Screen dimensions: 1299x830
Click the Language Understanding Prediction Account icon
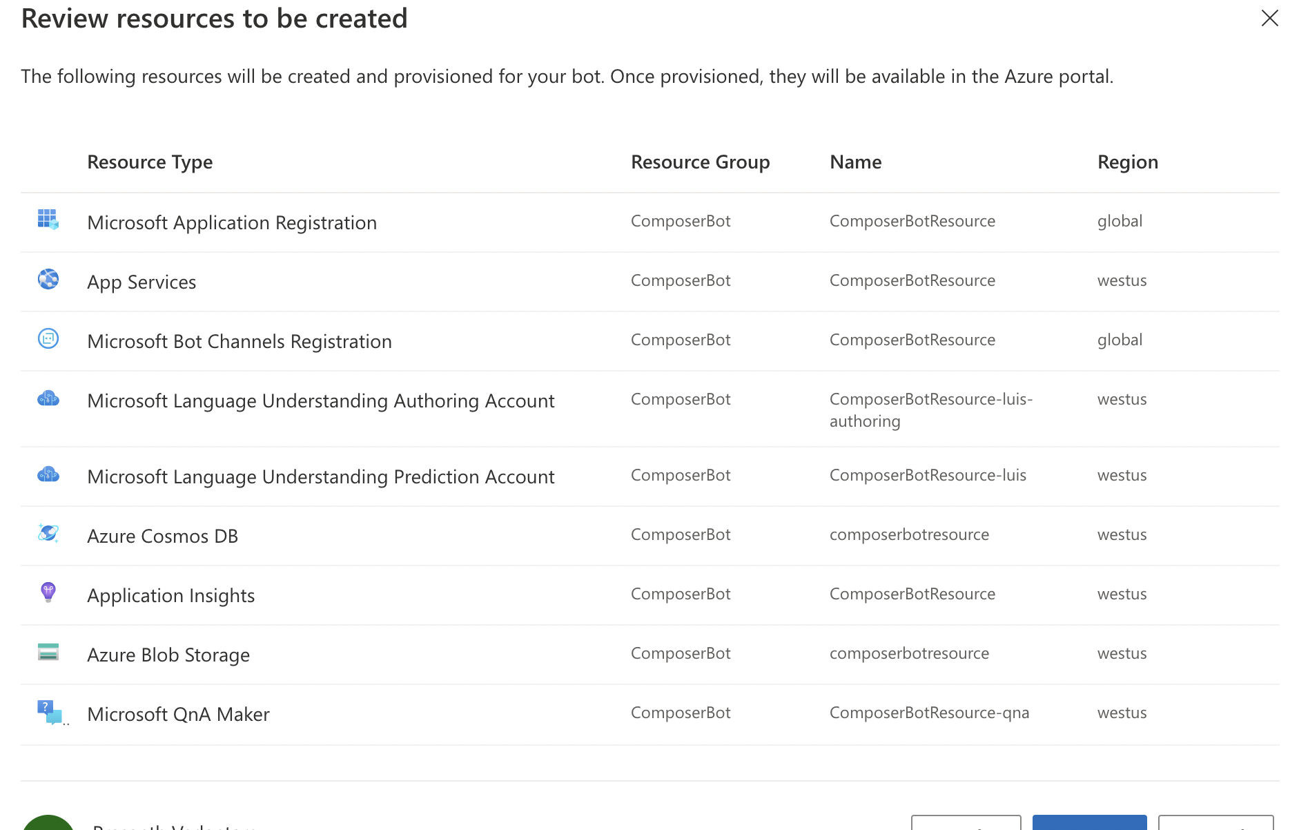(48, 475)
